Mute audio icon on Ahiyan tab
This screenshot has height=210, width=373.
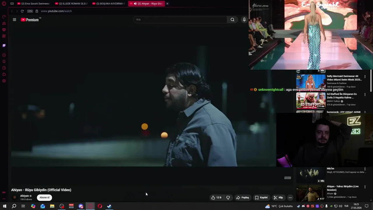point(135,4)
